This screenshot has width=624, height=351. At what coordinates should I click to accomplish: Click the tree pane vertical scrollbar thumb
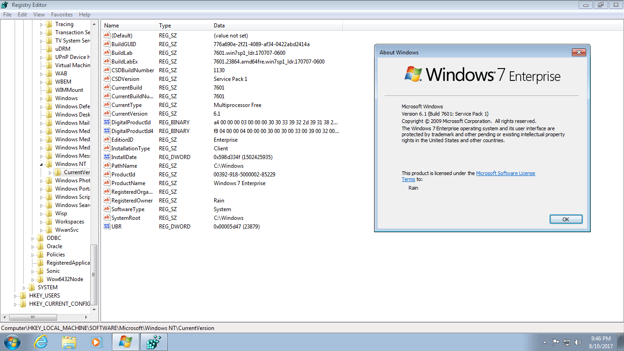click(x=94, y=275)
